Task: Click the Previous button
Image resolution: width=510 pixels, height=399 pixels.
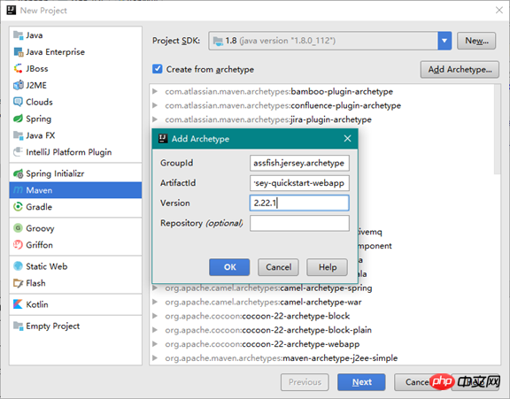Action: click(x=305, y=382)
